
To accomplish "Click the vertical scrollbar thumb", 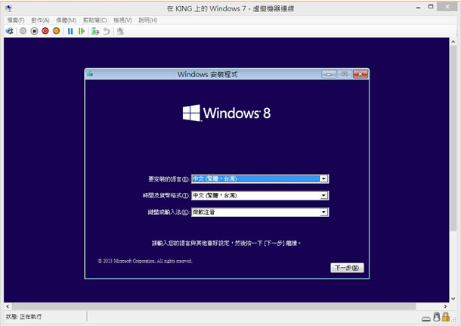I will click(x=453, y=138).
